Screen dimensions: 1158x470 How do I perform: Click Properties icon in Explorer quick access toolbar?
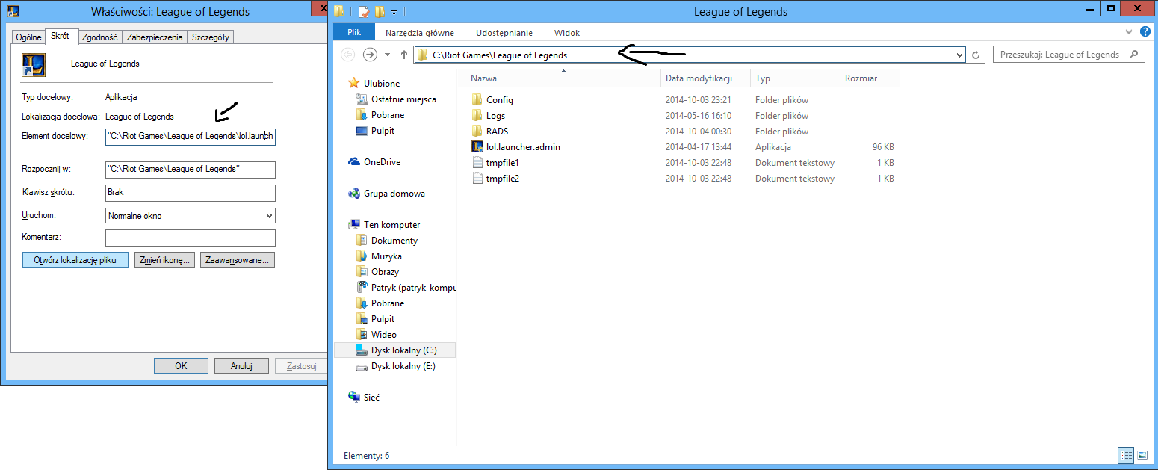pos(364,12)
